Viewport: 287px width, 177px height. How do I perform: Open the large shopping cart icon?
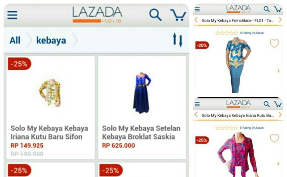coord(178,15)
